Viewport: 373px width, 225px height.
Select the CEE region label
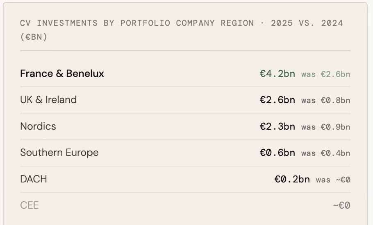click(29, 205)
